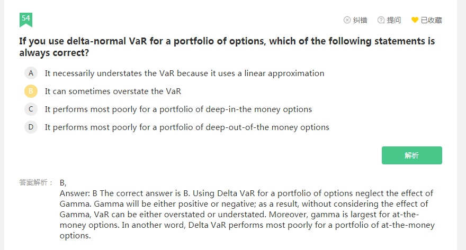Screen dimensions: 466x250
Task: Click the green bookmark flag numbered 54
Action: click(26, 20)
